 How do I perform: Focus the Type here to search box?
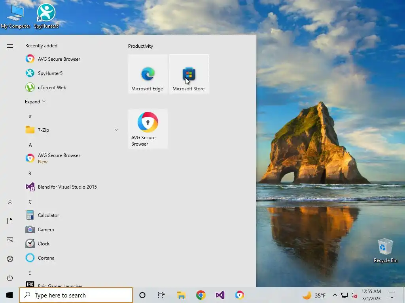point(76,295)
